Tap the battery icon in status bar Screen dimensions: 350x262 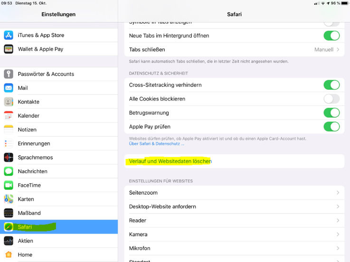(x=345, y=3)
